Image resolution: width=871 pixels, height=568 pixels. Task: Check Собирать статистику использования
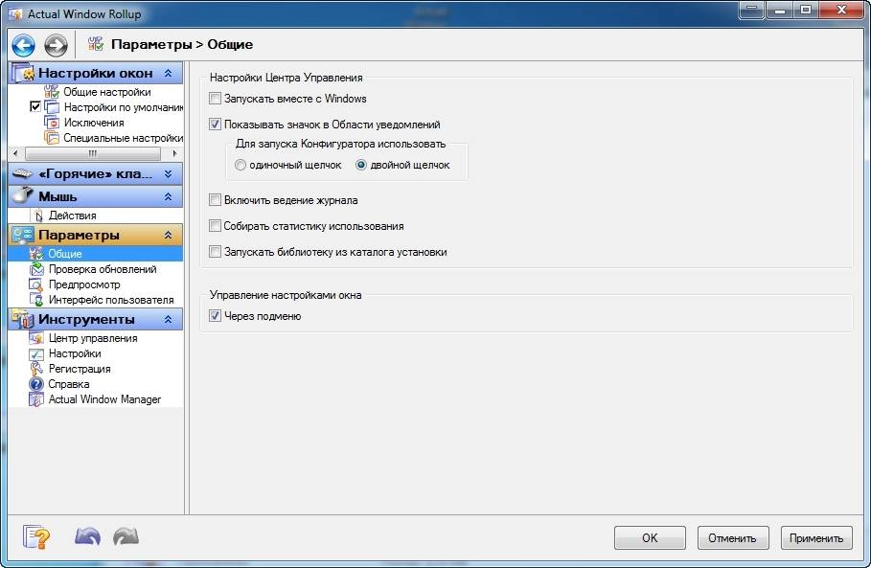coord(215,226)
